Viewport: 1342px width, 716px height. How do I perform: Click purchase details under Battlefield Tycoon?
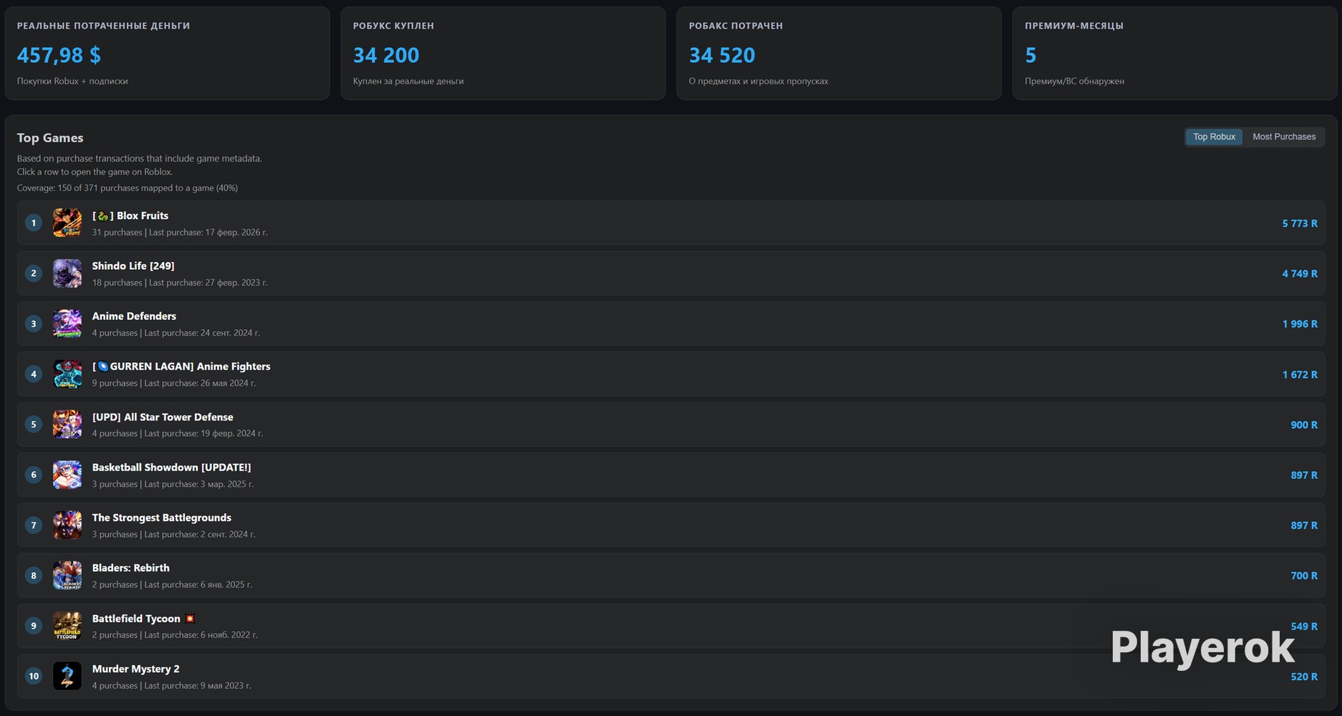[x=175, y=635]
